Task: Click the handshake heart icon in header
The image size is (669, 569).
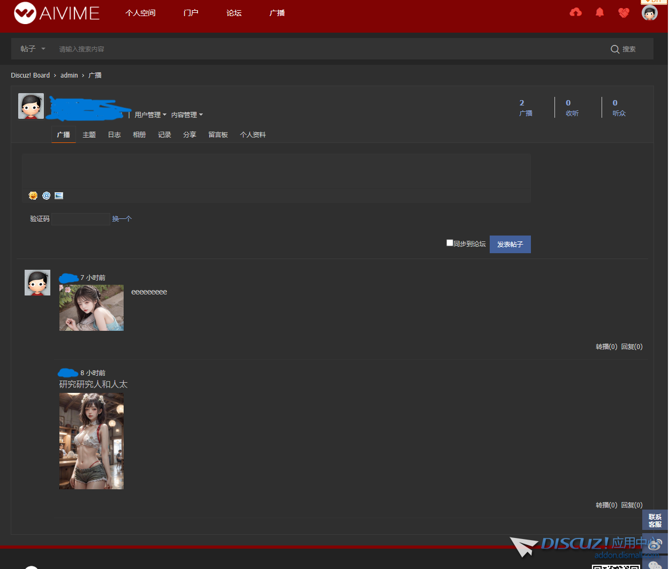Action: (624, 12)
